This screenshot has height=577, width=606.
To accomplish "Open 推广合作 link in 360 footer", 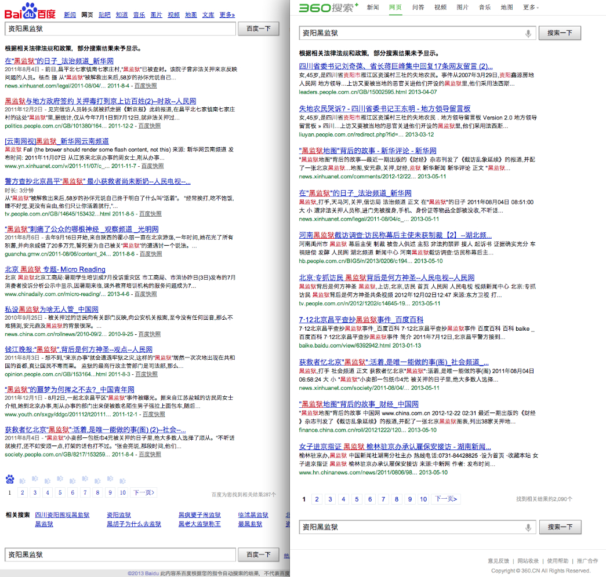I will [587, 561].
